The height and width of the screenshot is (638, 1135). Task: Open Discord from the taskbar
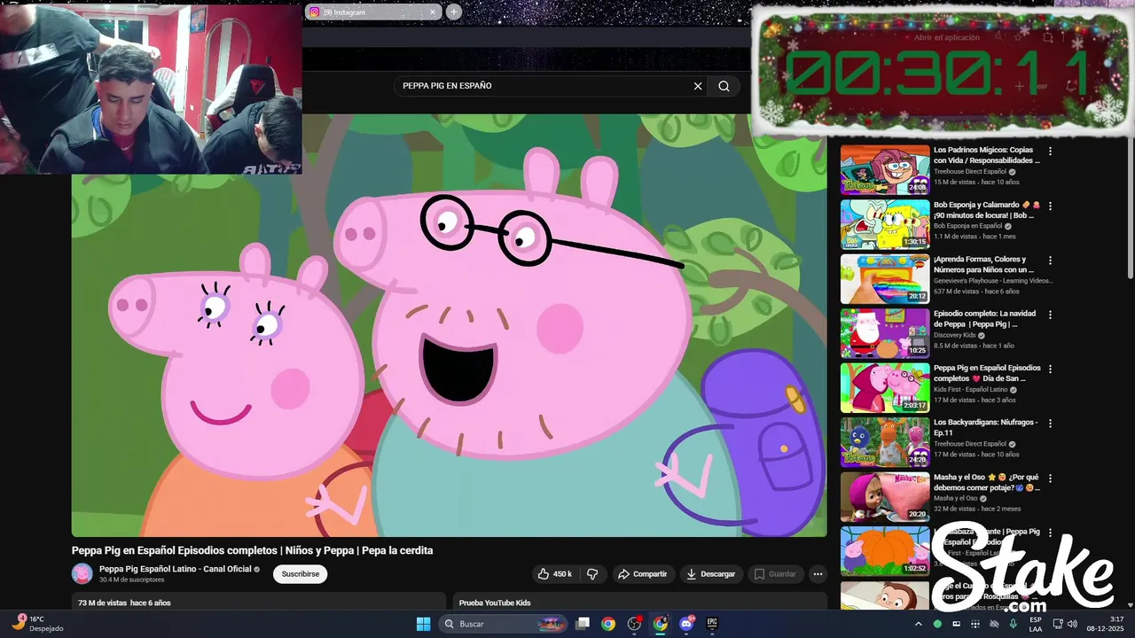686,624
